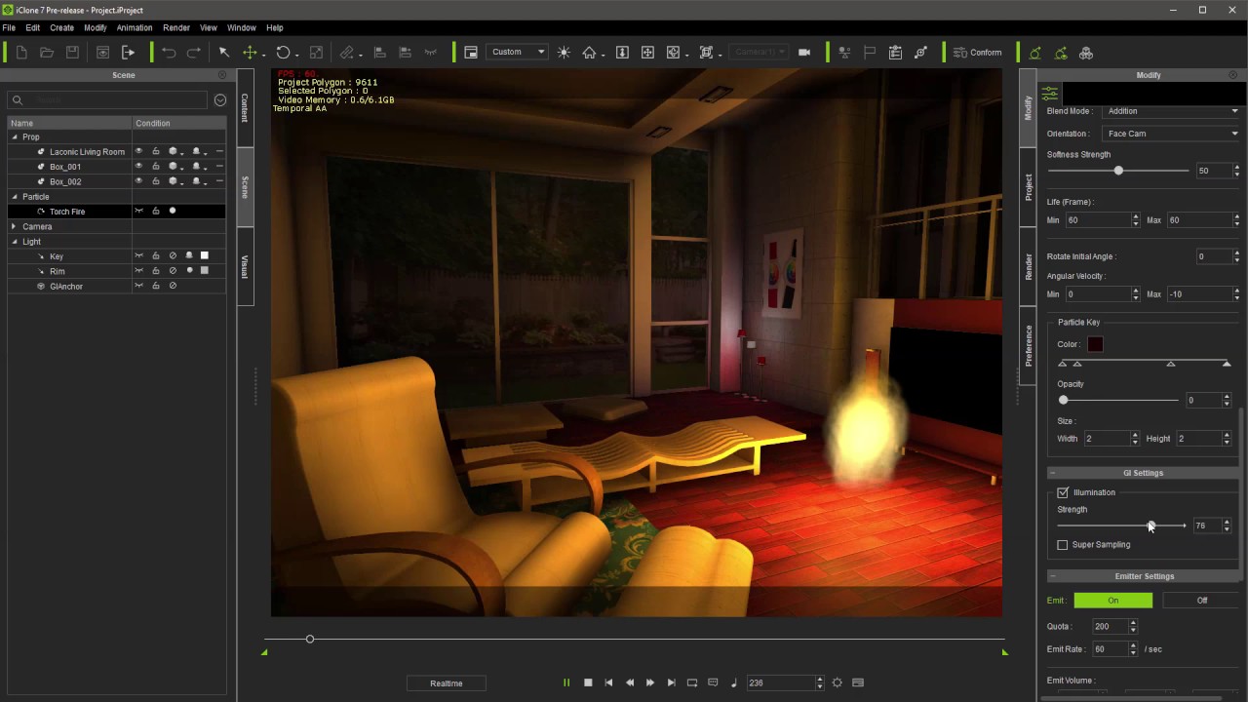The height and width of the screenshot is (702, 1248).
Task: Uncheck the Illumination checkbox
Action: tap(1063, 492)
